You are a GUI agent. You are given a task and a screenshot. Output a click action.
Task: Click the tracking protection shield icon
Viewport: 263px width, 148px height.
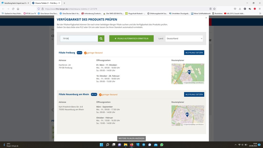click(39, 9)
